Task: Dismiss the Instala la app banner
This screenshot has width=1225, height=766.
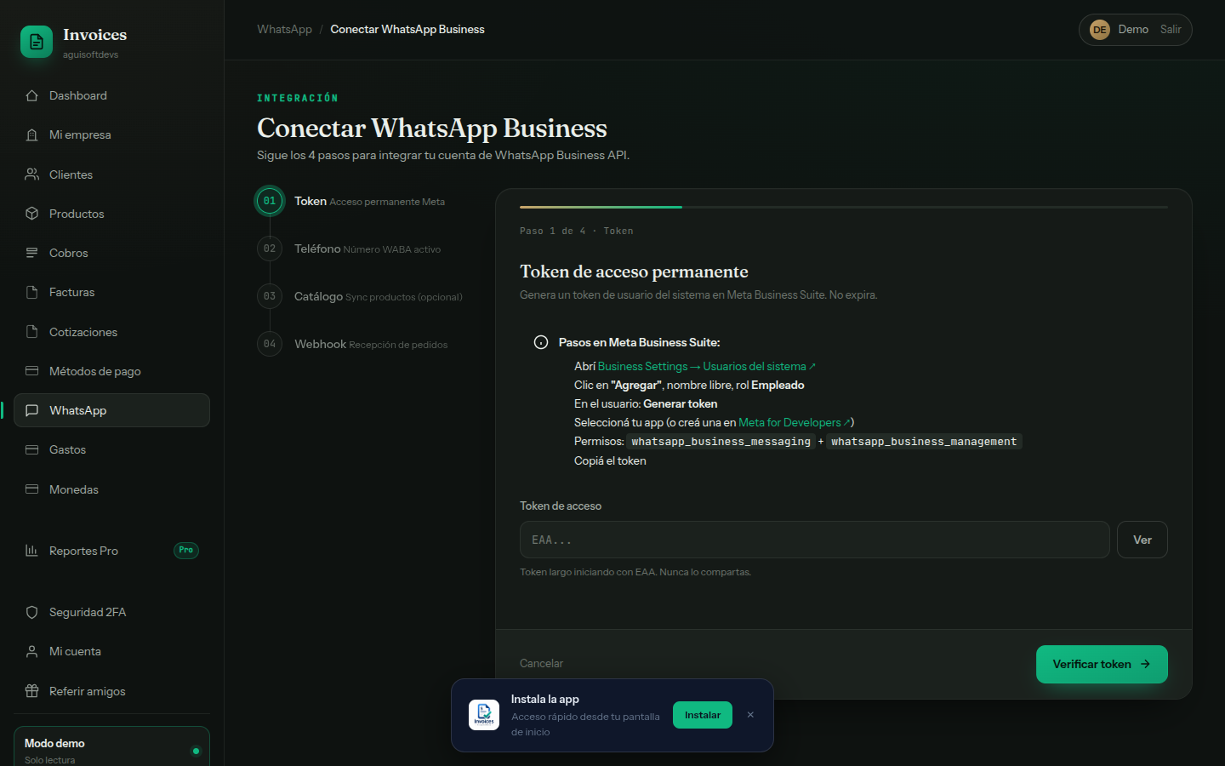Action: [x=750, y=715]
